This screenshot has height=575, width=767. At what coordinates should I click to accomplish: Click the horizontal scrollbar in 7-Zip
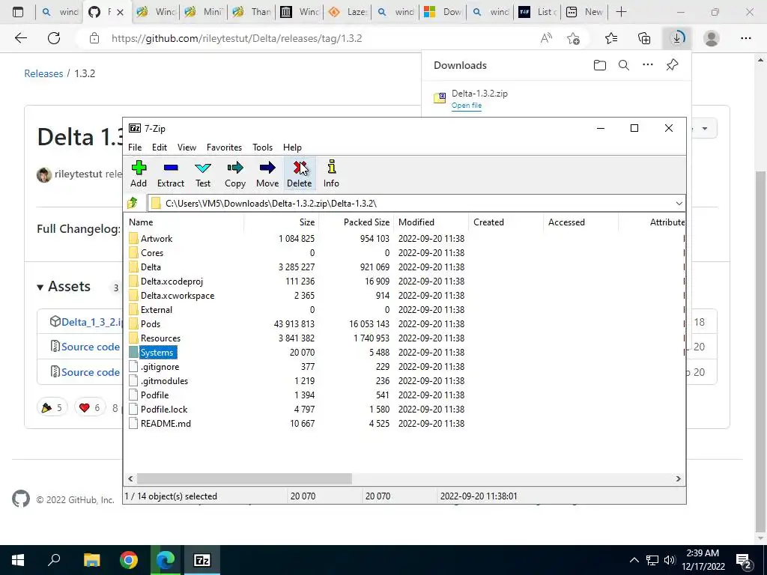tap(245, 478)
